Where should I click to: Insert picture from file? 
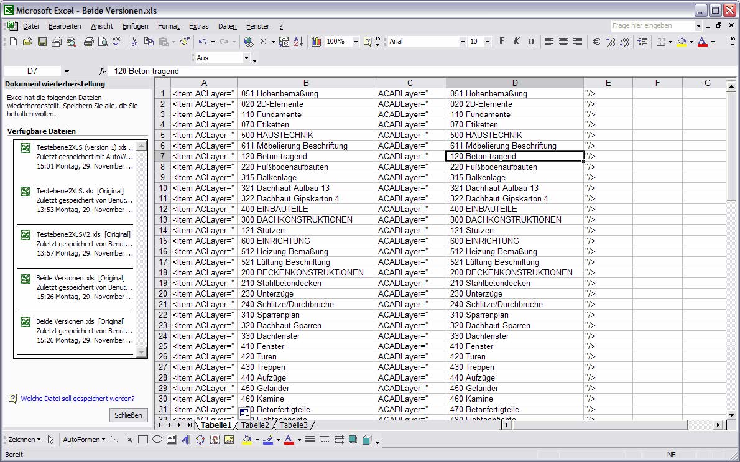coord(229,440)
